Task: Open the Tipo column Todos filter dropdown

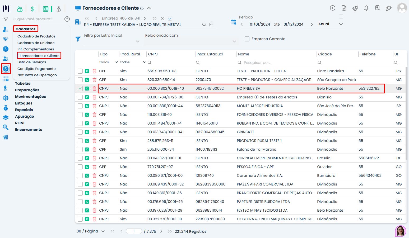Action: pos(108,62)
